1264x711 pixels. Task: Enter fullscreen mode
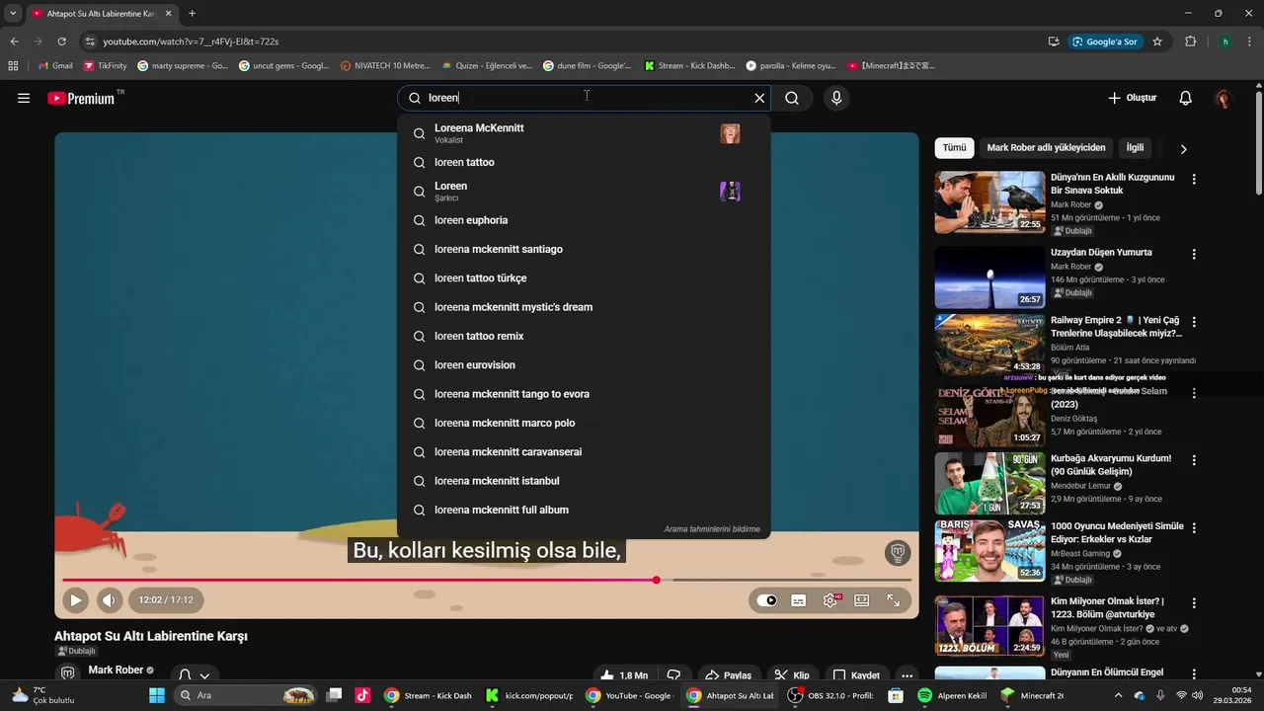pyautogui.click(x=894, y=599)
